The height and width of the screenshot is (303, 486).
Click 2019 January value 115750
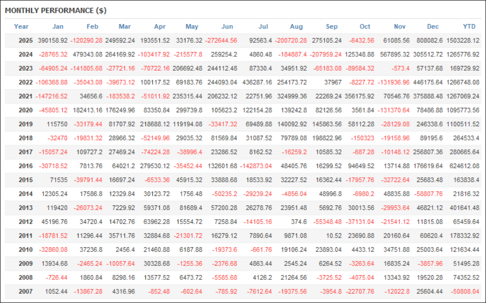(57, 124)
